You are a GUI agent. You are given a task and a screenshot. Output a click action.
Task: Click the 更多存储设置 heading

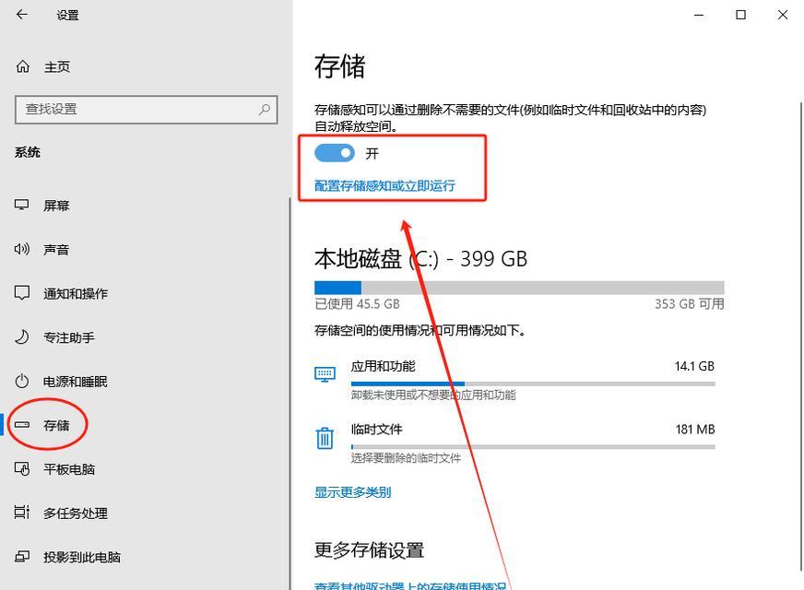click(x=369, y=550)
